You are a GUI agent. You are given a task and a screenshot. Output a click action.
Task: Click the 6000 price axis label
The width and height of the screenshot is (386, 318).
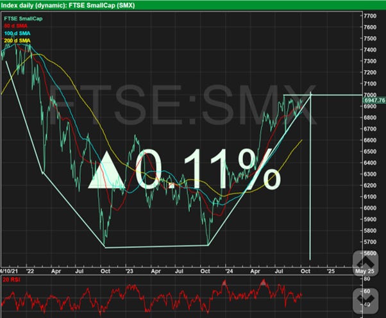point(370,208)
